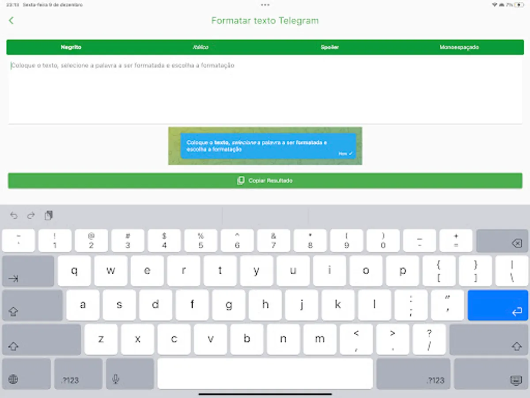The width and height of the screenshot is (530, 398).
Task: Tap the y key
Action: [257, 271]
